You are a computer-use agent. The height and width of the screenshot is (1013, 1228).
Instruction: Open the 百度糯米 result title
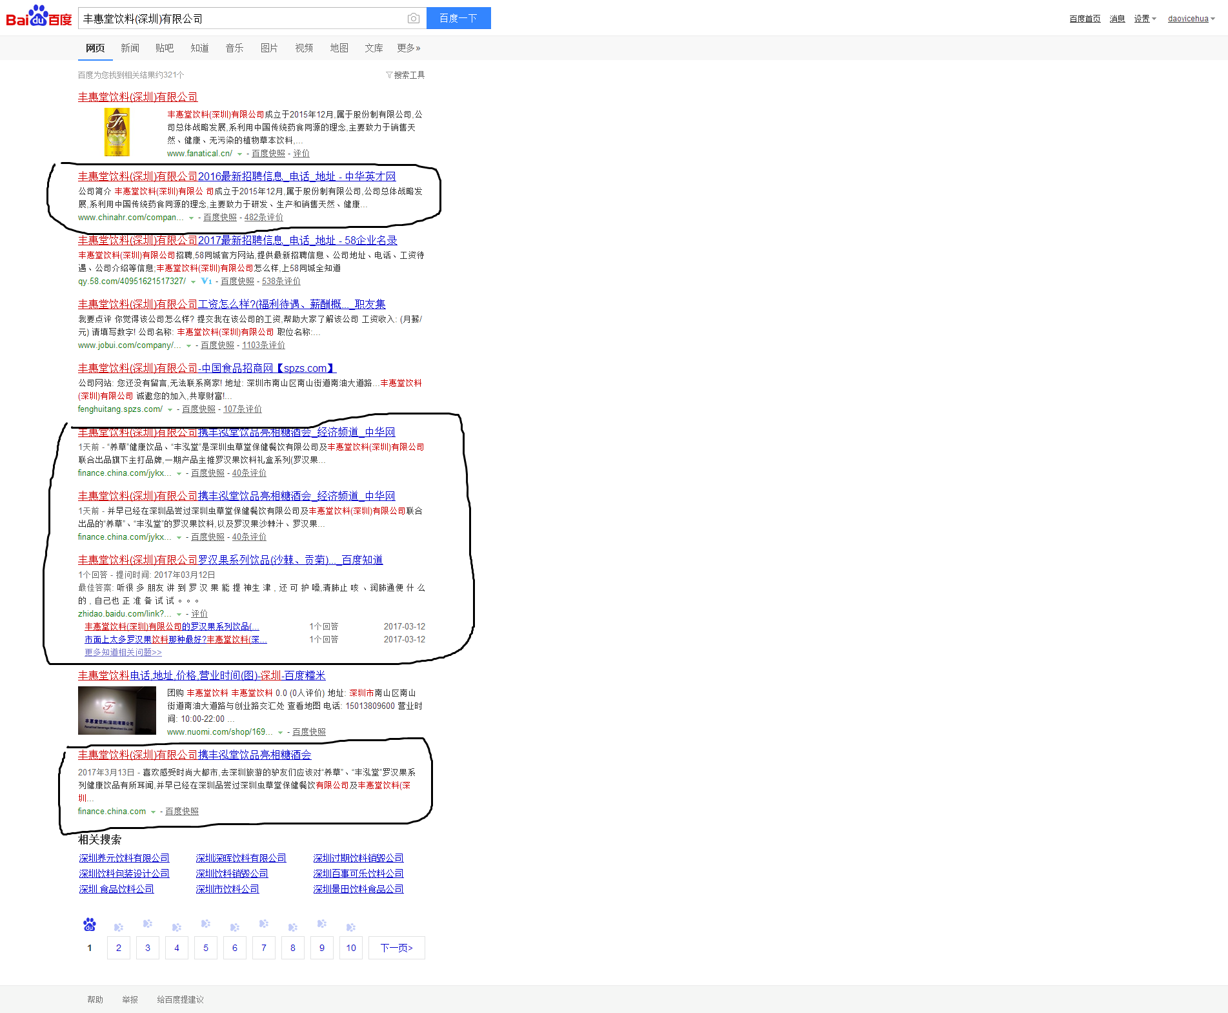pyautogui.click(x=201, y=675)
